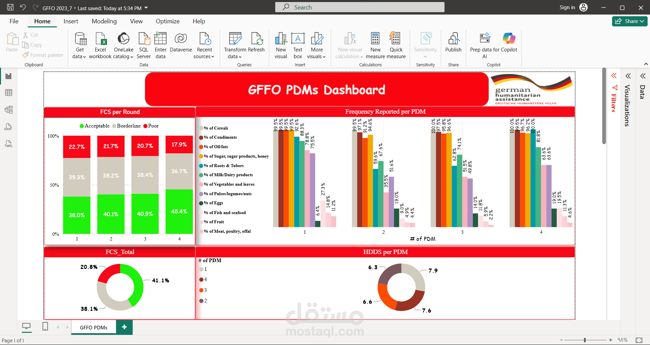Refresh the data
Viewport: 650px width, 345px height.
click(x=256, y=43)
